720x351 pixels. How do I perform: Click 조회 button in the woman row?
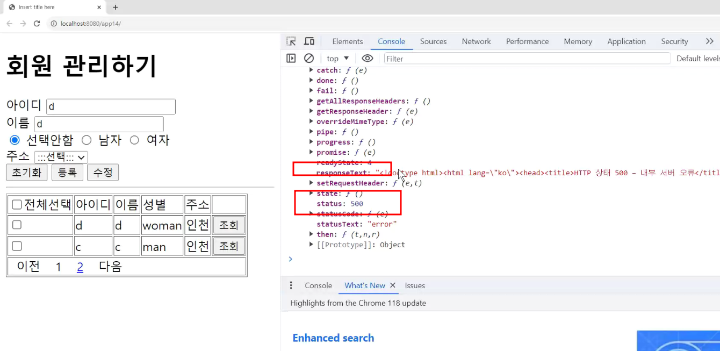pos(229,225)
